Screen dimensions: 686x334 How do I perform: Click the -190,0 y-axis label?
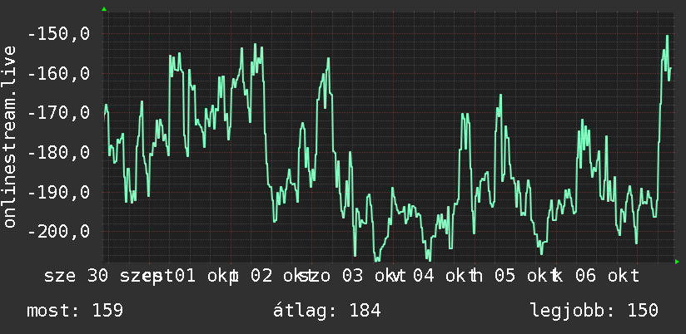58,192
